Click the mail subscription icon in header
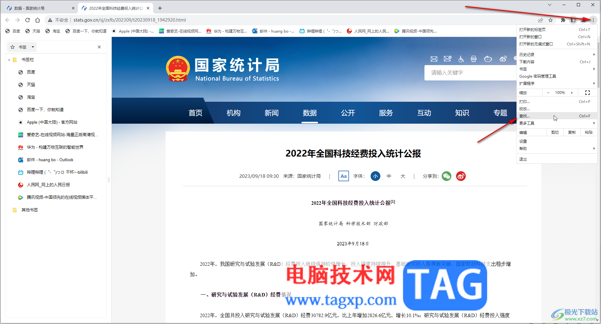Image resolution: width=601 pixels, height=324 pixels. pyautogui.click(x=448, y=59)
